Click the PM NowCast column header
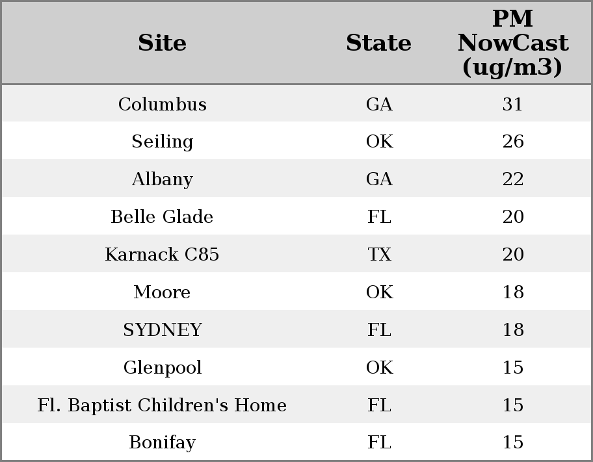This screenshot has height=462, width=593. pos(512,43)
